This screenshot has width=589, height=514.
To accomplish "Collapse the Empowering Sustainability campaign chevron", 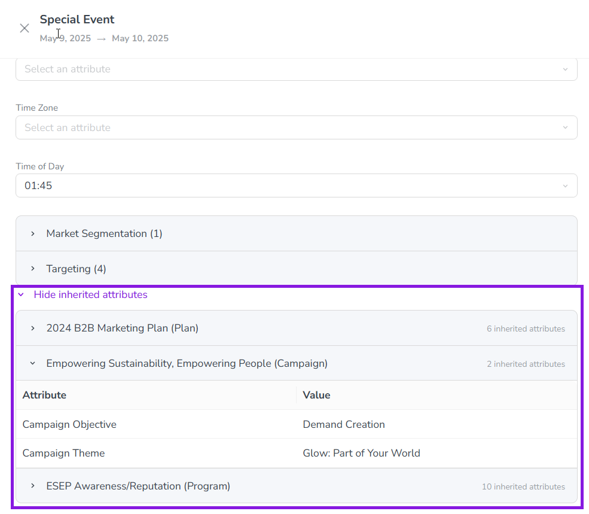I will (x=33, y=363).
